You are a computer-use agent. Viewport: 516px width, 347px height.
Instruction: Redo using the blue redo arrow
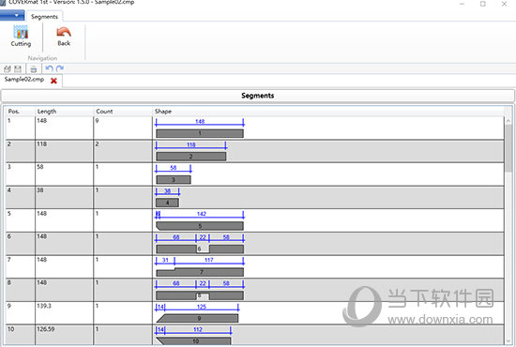click(60, 68)
